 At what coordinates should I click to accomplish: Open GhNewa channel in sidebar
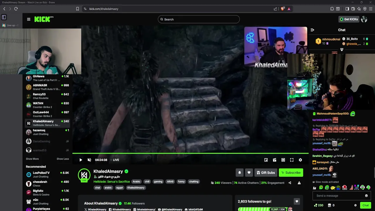(47, 78)
